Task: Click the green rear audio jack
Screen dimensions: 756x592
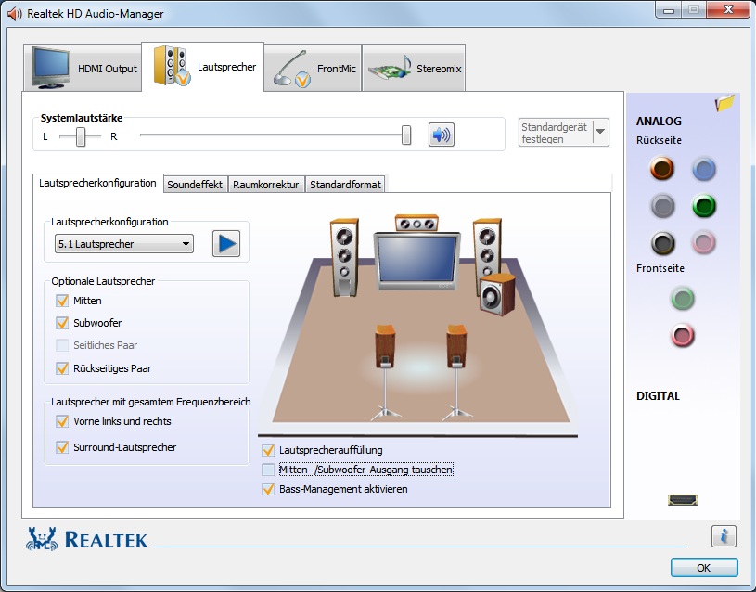Action: coord(703,206)
